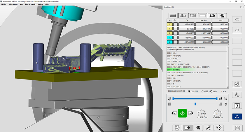Select the hatched material display icon
The height and width of the screenshot is (132, 245).
pyautogui.click(x=192, y=15)
